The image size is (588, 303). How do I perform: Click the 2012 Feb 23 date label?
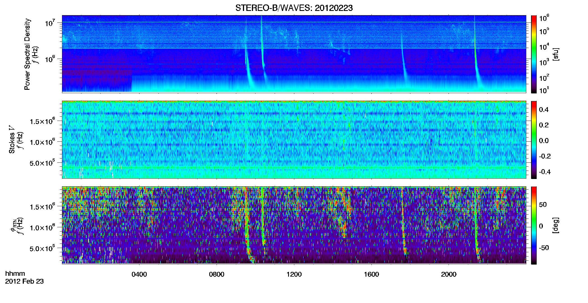(x=24, y=281)
